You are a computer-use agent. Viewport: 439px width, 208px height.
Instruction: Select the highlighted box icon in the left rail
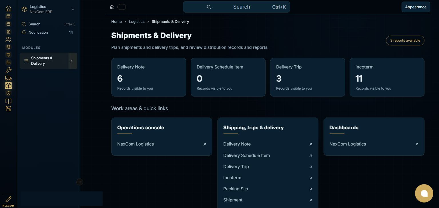coord(8,86)
